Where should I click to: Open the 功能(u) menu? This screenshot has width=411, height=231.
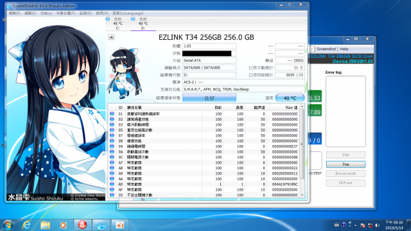46,13
